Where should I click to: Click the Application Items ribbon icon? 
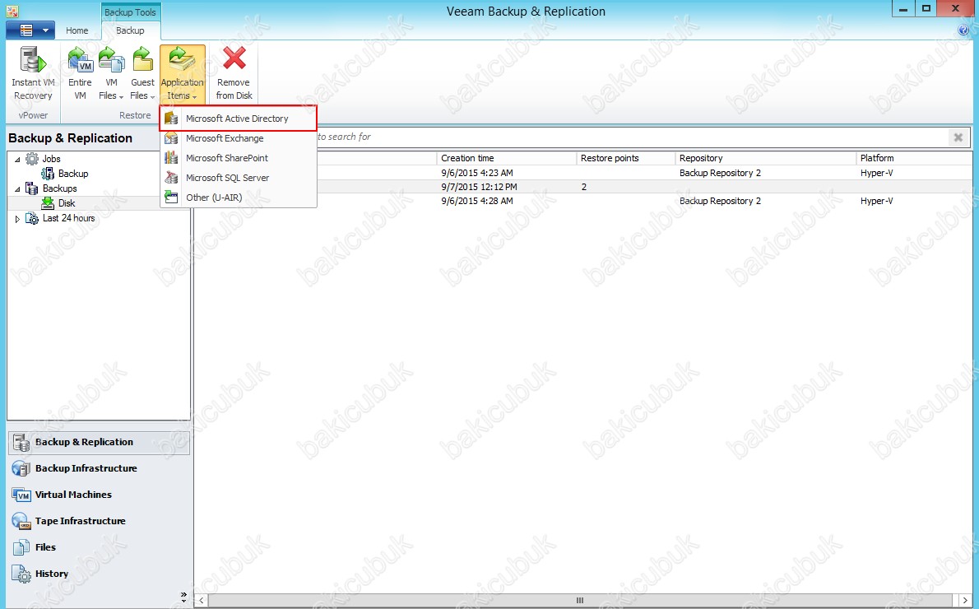coord(183,60)
